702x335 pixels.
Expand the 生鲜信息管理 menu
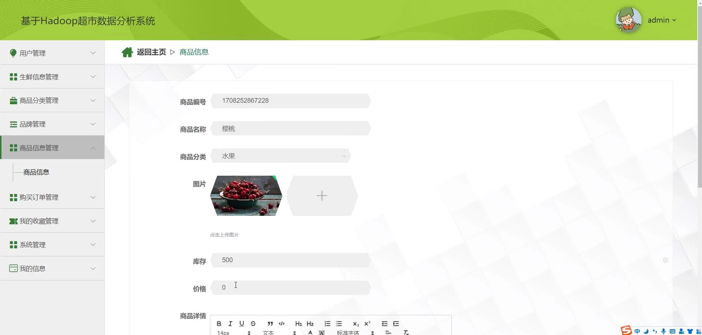[52, 77]
